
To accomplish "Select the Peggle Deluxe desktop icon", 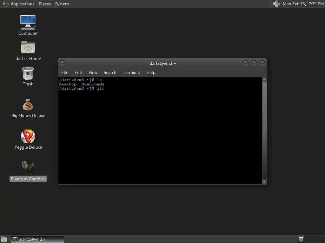I will (28, 139).
